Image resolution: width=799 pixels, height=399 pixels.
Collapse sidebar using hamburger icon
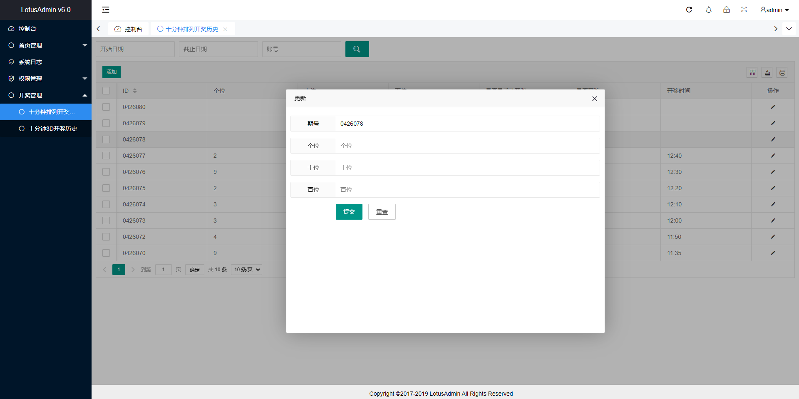tap(106, 10)
